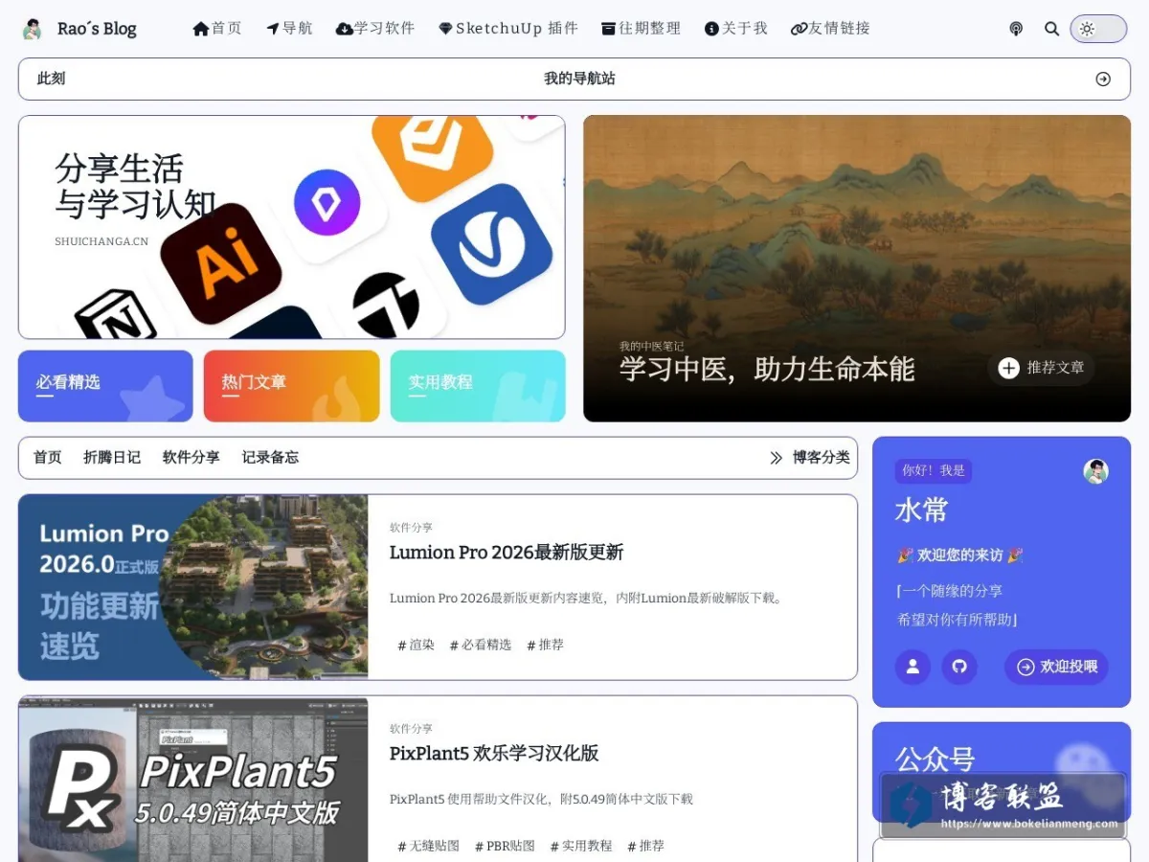Image resolution: width=1149 pixels, height=862 pixels.
Task: Click the Adobe Illustrator Ai icon
Action: (x=220, y=262)
